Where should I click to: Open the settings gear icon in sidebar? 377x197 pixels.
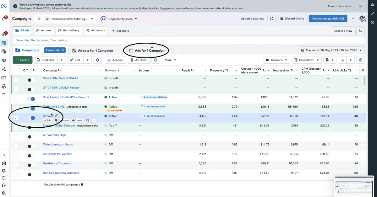coord(4,171)
